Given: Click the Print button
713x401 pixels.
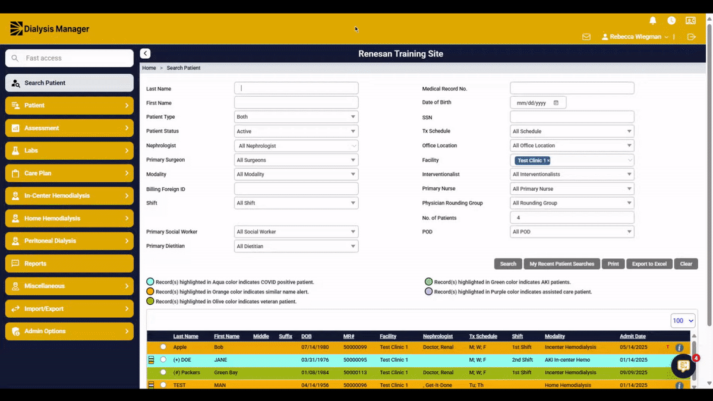Looking at the screenshot, I should [613, 264].
